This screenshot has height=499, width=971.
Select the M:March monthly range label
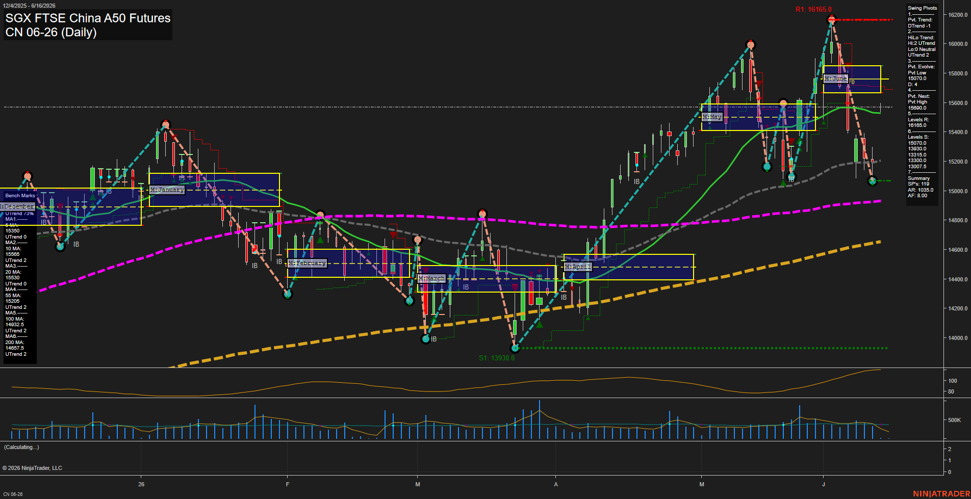(432, 278)
